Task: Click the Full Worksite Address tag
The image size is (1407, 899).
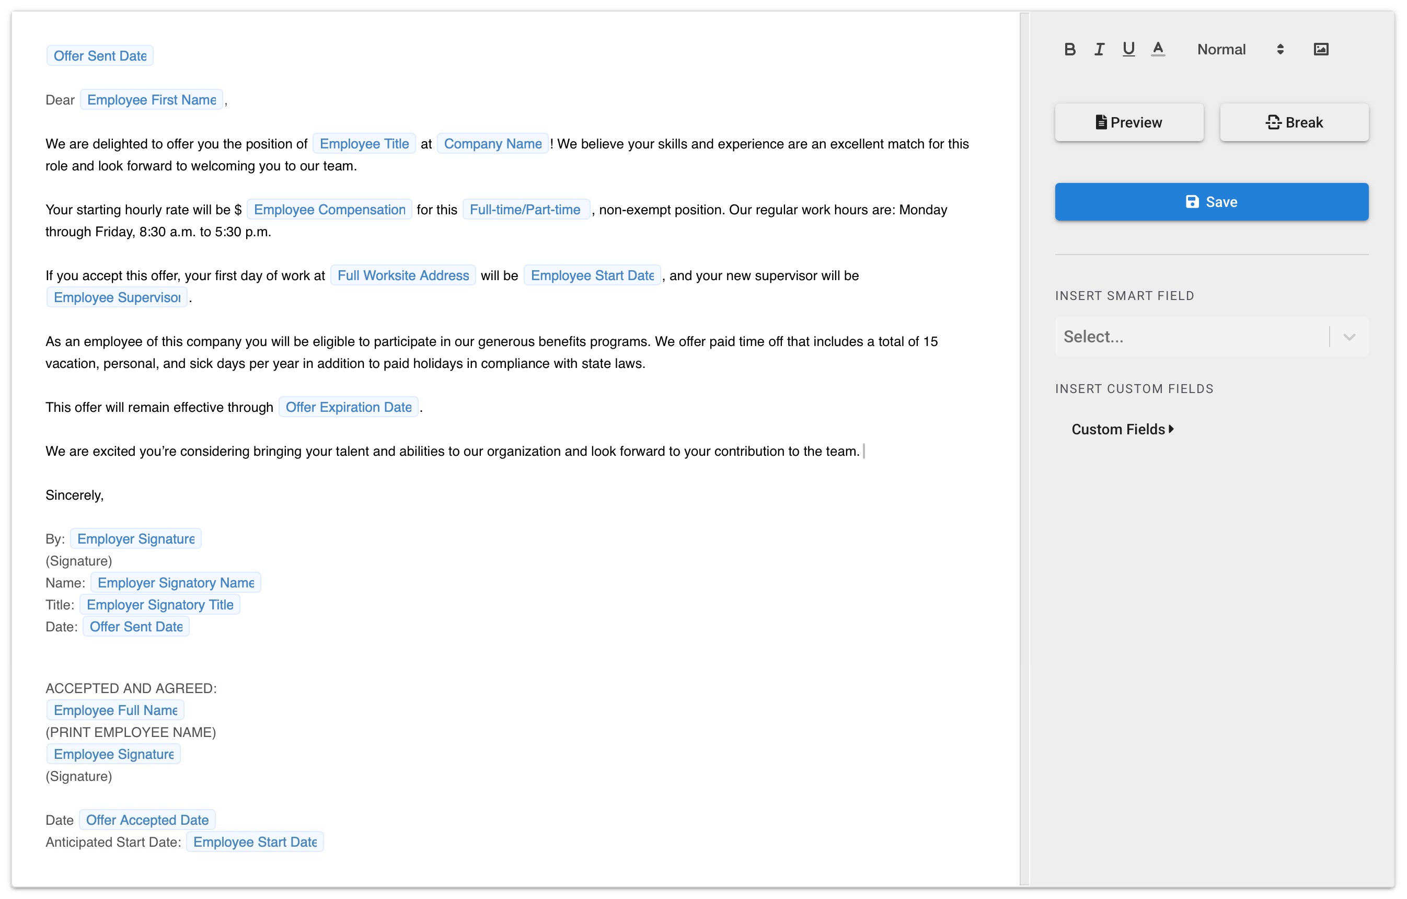Action: (x=402, y=275)
